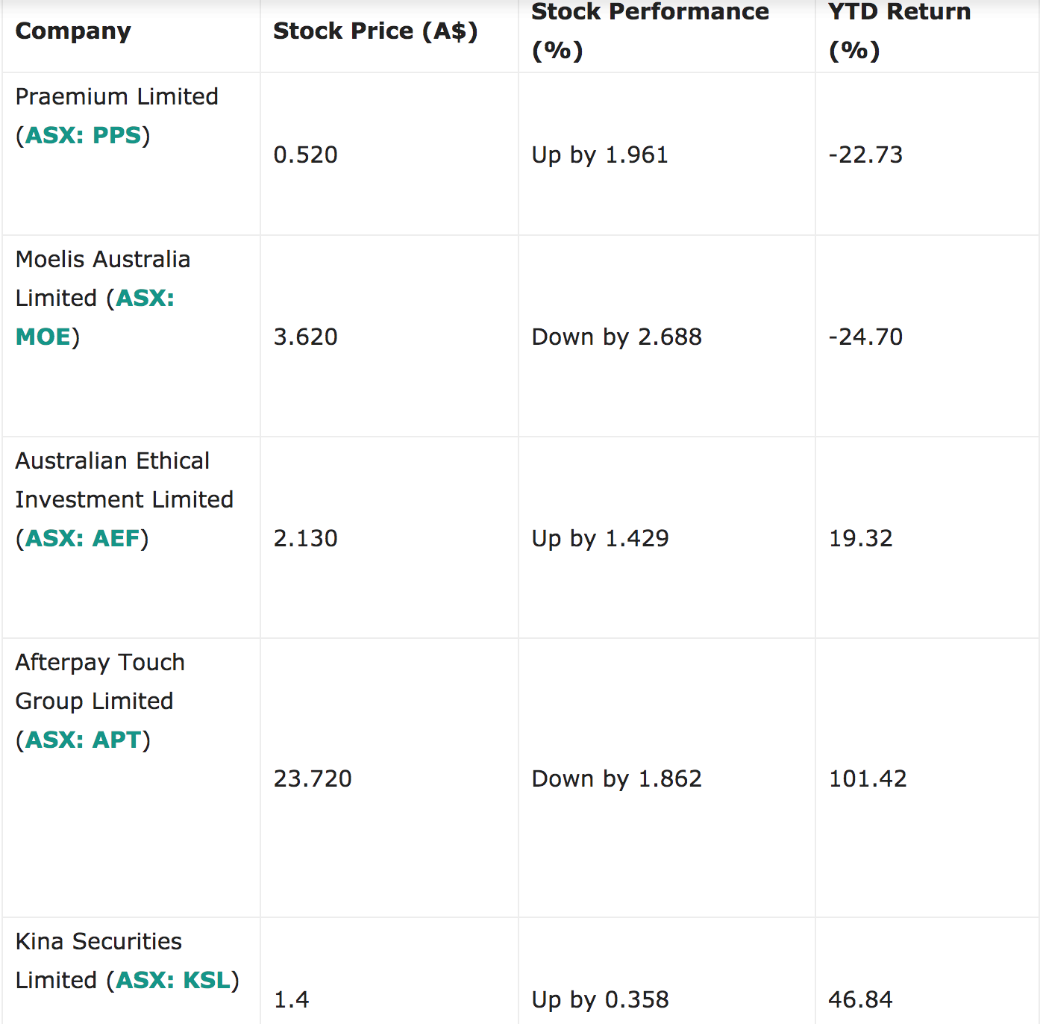Screen dimensions: 1040x1024
Task: Click the YTD return value -22.73
Action: [x=865, y=155]
